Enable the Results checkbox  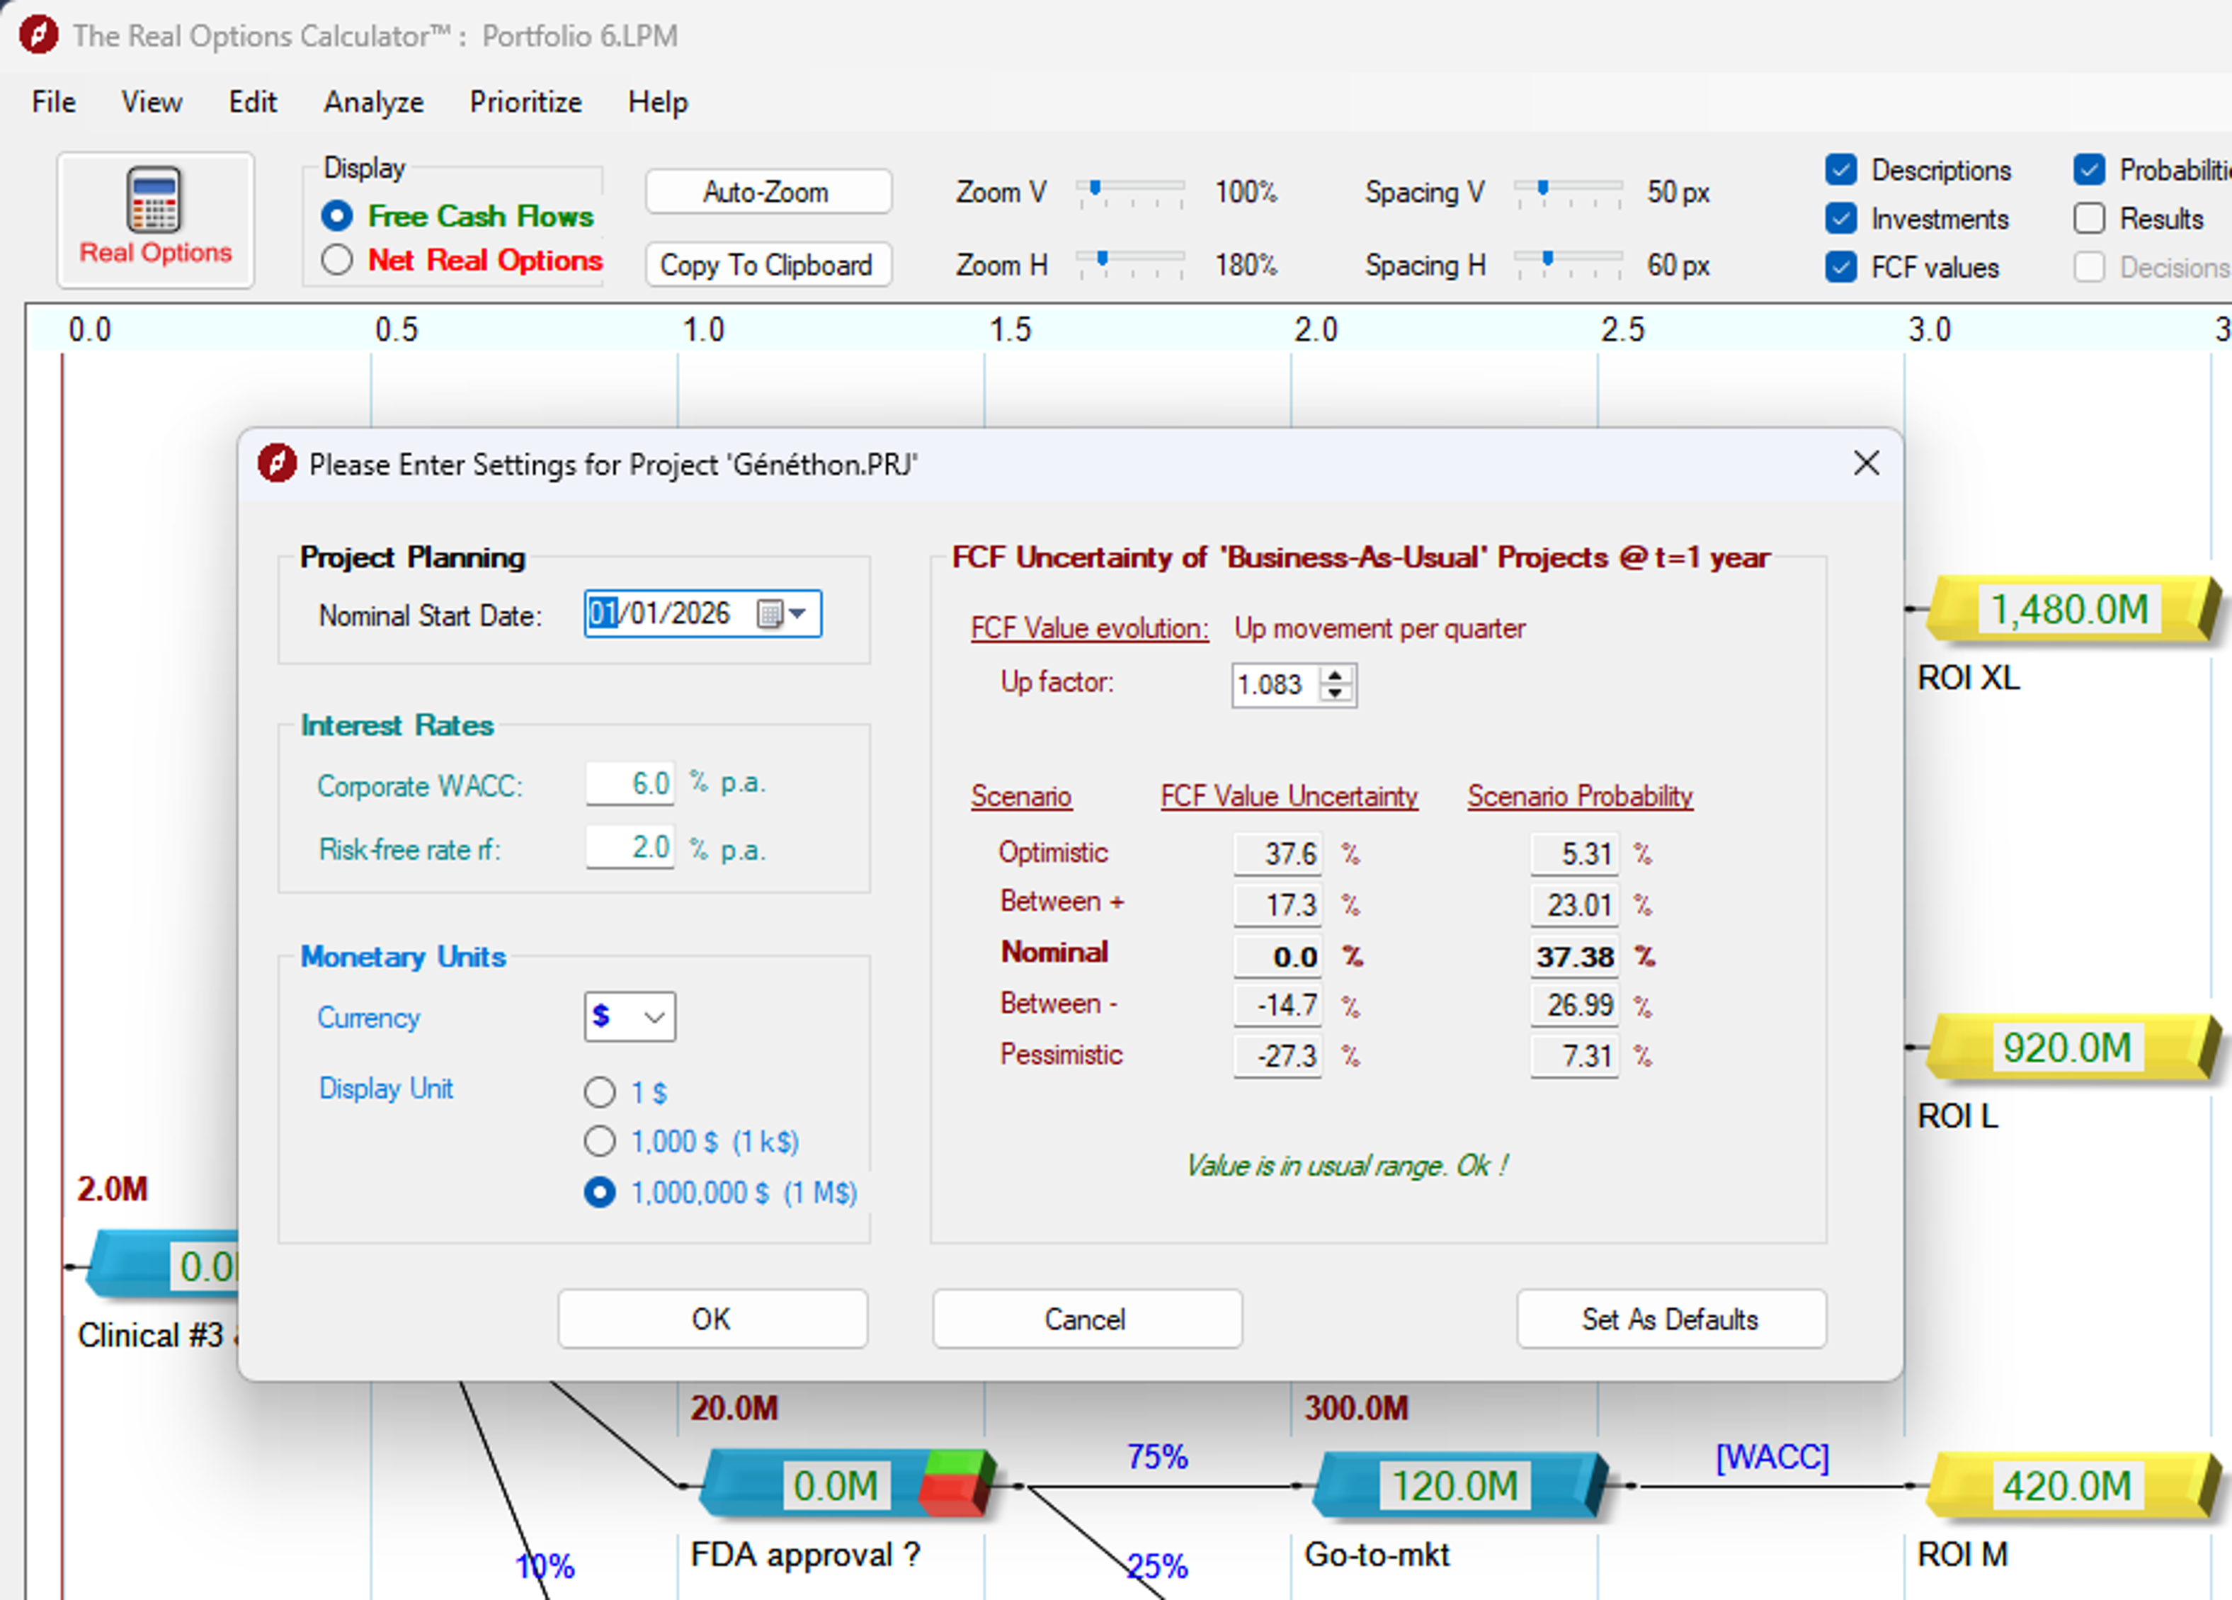(2090, 219)
